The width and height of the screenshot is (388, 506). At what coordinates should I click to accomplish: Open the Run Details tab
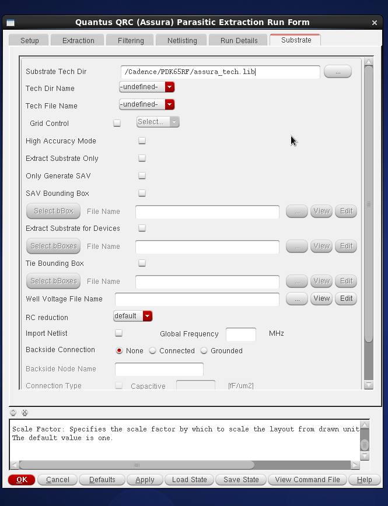click(239, 40)
